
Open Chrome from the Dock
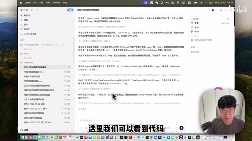tap(151, 137)
